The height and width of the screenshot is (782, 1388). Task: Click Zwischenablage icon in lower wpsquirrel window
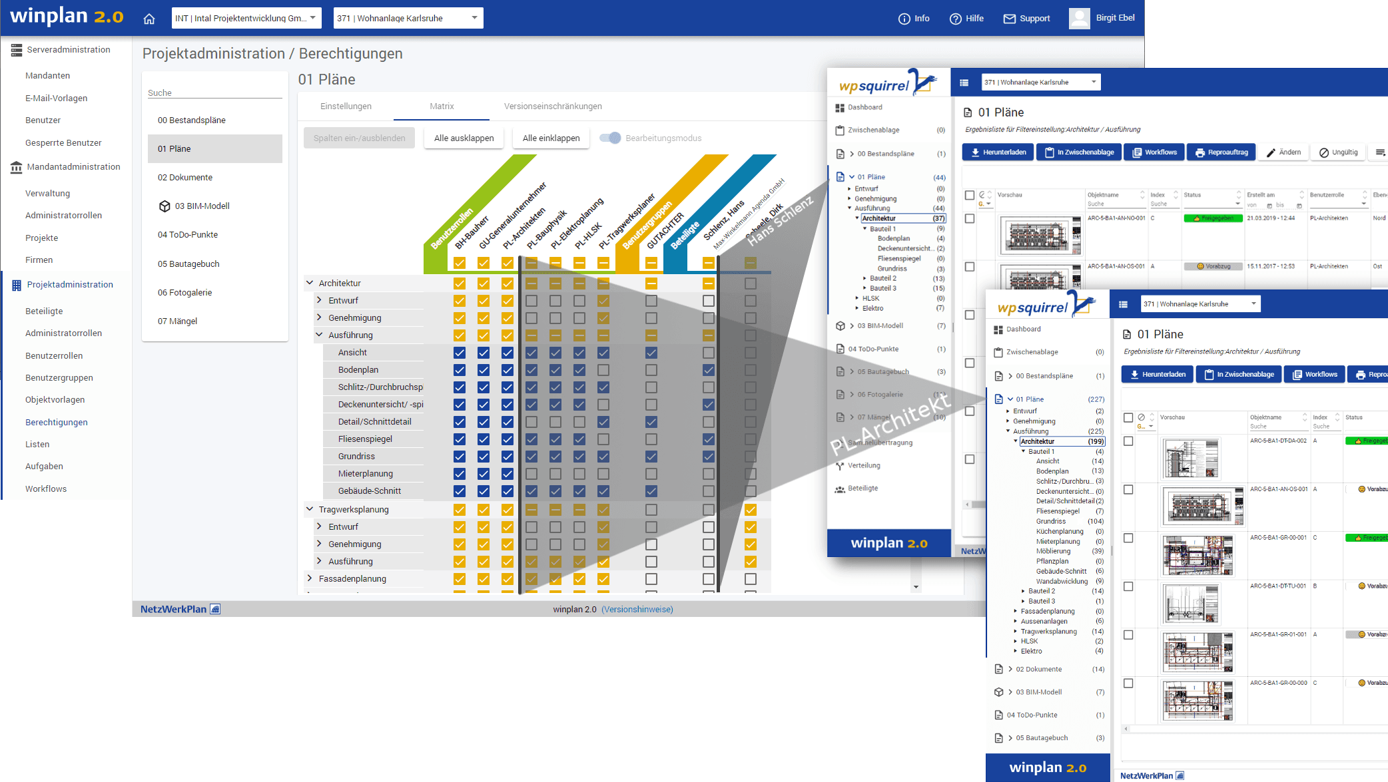click(x=998, y=352)
